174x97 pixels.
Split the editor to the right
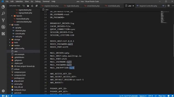coord(169,6)
